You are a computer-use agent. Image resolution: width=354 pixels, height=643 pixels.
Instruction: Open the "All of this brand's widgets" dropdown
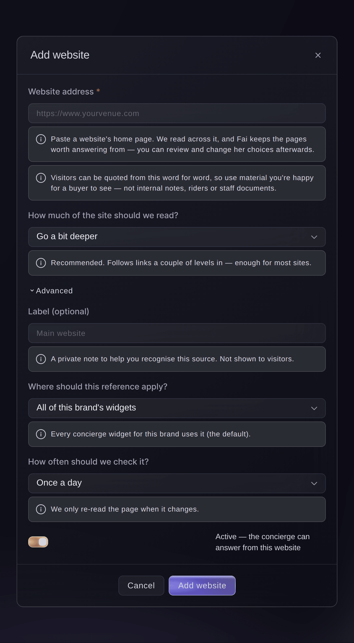click(177, 408)
